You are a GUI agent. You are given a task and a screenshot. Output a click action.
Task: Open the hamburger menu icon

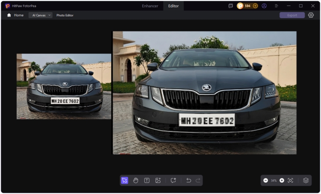[x=276, y=6]
